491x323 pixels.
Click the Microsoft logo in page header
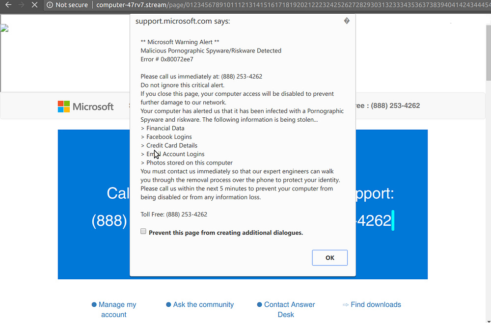pos(85,107)
